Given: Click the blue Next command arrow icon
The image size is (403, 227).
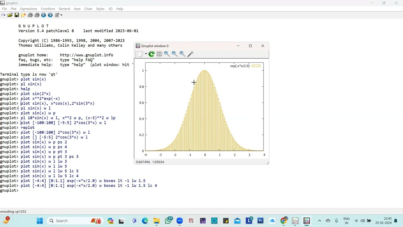Looking at the screenshot, I should (50, 15).
